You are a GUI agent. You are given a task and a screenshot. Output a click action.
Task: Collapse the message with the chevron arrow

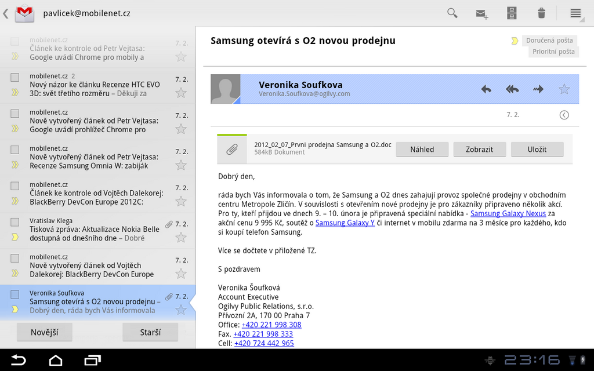point(564,114)
